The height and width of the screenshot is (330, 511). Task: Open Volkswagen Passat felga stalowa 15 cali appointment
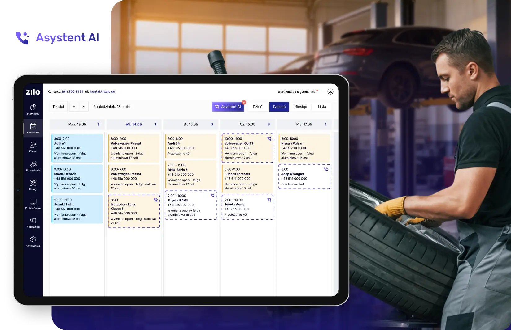coord(134,179)
